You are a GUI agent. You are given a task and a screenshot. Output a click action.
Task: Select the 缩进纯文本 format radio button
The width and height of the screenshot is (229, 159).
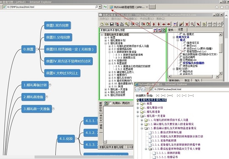pos(185,43)
